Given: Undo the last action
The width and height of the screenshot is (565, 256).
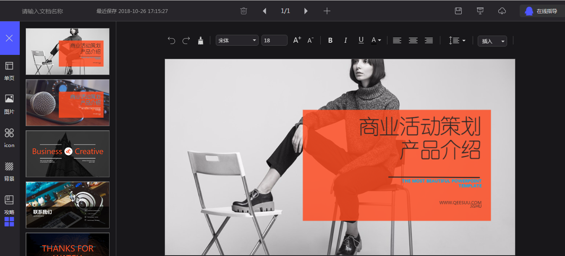Looking at the screenshot, I should click(x=171, y=40).
